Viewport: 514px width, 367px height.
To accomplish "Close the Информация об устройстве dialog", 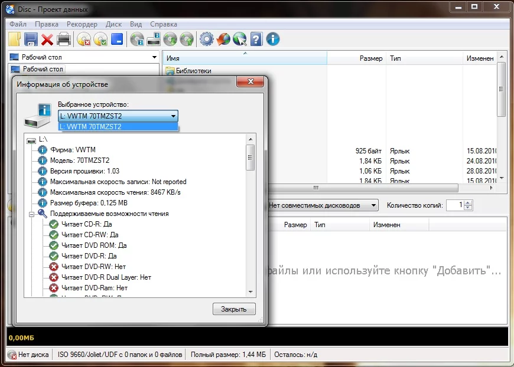I will [x=250, y=81].
